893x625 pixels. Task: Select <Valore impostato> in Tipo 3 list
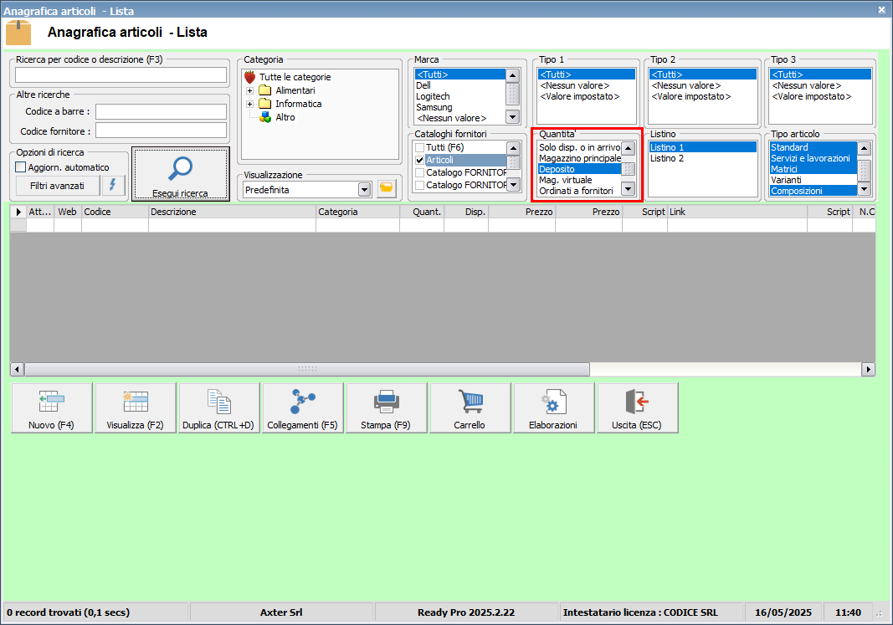(820, 96)
